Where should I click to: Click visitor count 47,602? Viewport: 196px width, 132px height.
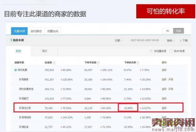pos(48,118)
